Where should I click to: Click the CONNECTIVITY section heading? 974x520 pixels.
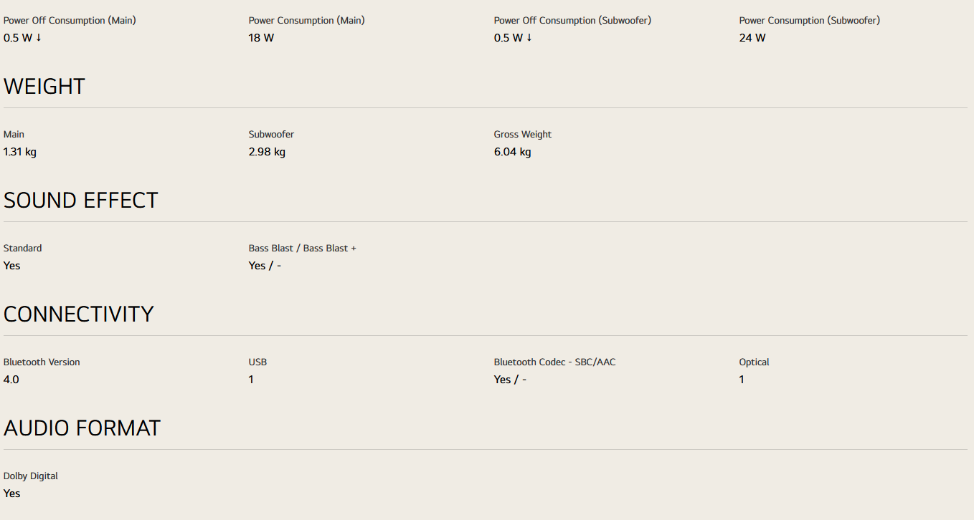79,314
